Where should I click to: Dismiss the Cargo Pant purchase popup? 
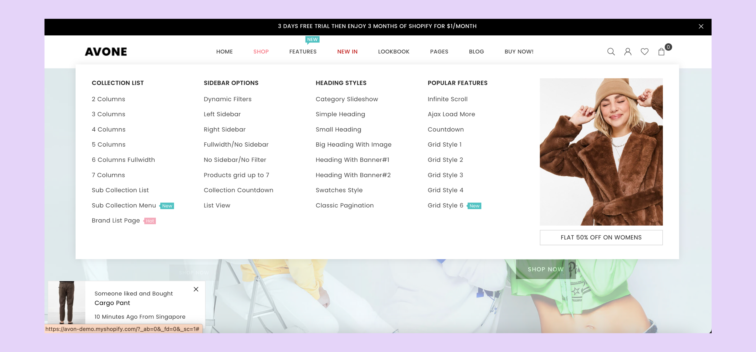pos(196,289)
